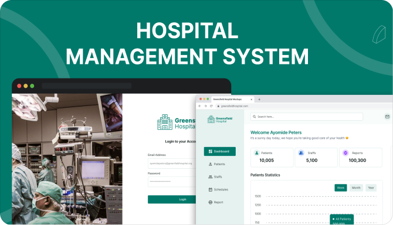Viewport: 393px width, 225px height.
Task: Click the blue Staffs card icon
Action: click(x=301, y=153)
